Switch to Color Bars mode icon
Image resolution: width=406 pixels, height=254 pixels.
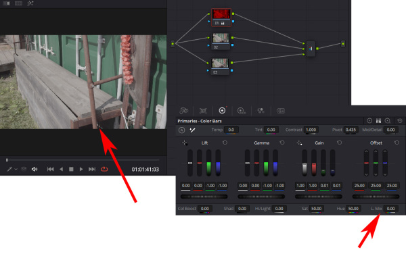tap(378, 121)
